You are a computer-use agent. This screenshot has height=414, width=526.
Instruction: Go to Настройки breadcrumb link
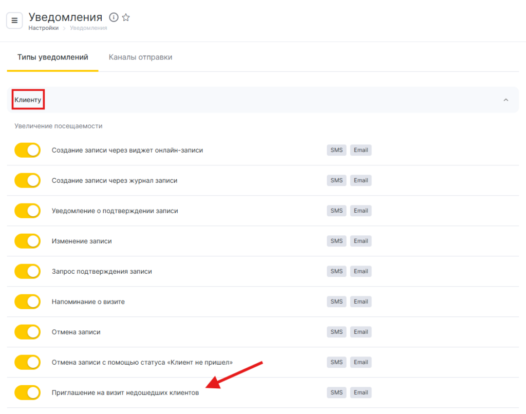tap(43, 28)
